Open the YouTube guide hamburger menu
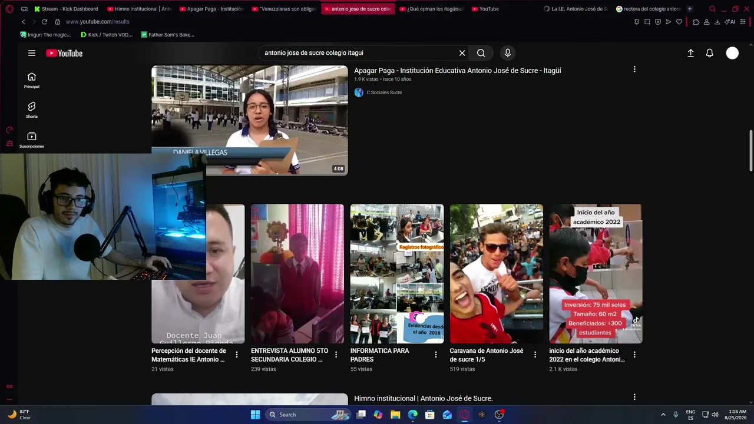Viewport: 754px width, 424px height. (x=32, y=53)
